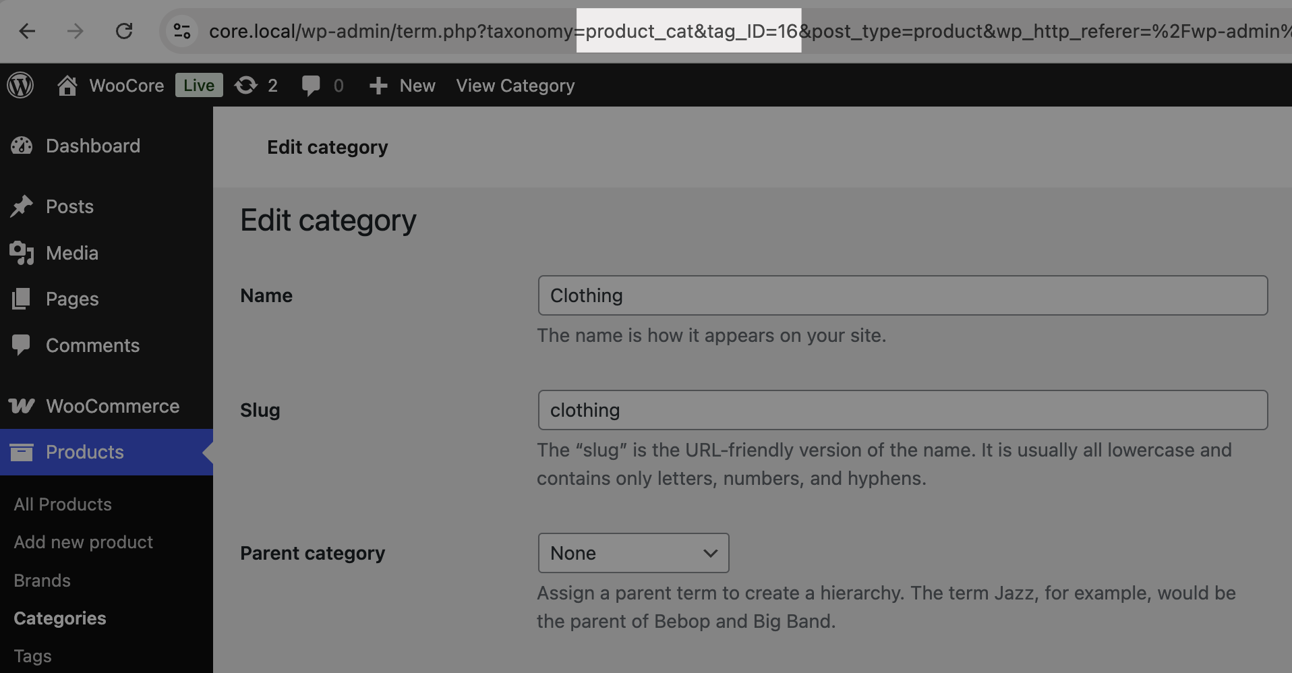Select the Brands menu item
Image resolution: width=1292 pixels, height=673 pixels.
point(42,580)
